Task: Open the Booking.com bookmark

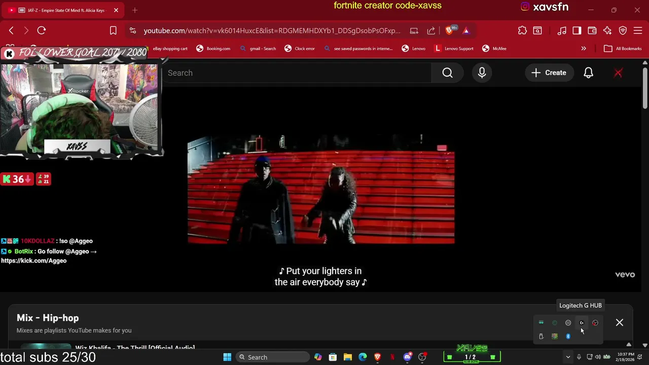Action: 213,49
